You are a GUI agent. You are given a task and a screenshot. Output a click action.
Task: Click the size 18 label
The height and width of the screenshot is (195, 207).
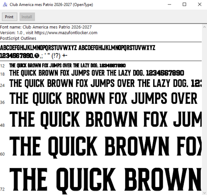coord(2,74)
